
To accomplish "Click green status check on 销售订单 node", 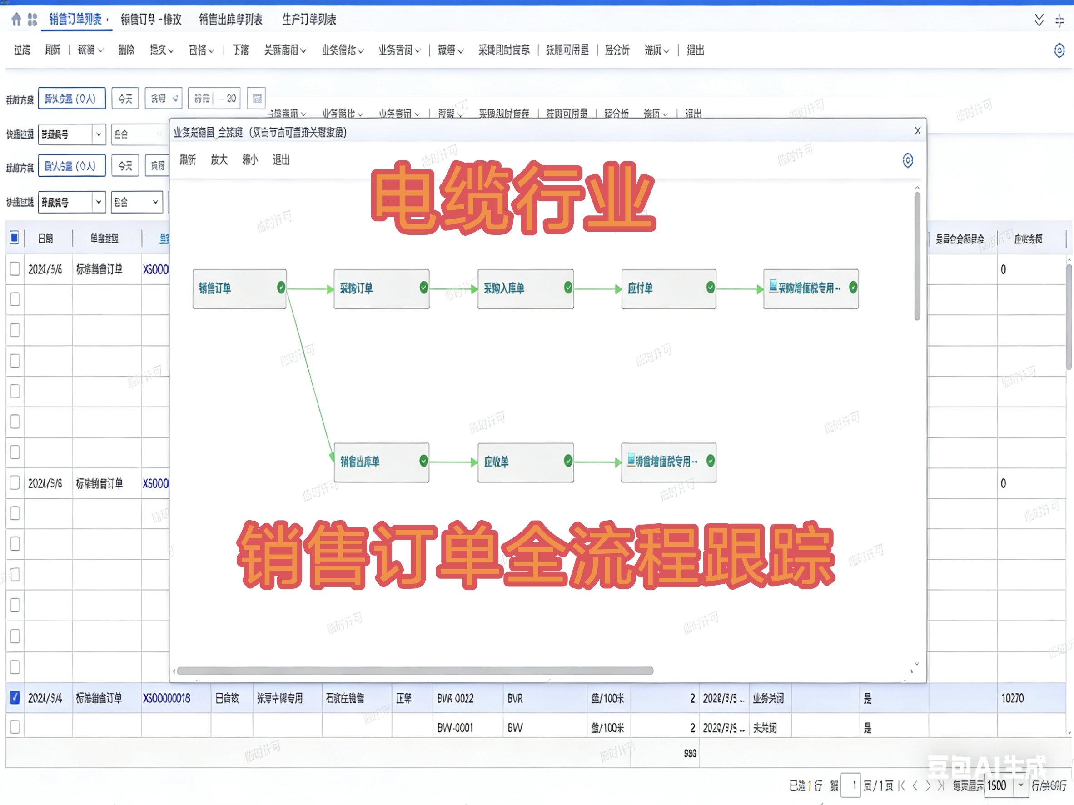I will coord(281,288).
